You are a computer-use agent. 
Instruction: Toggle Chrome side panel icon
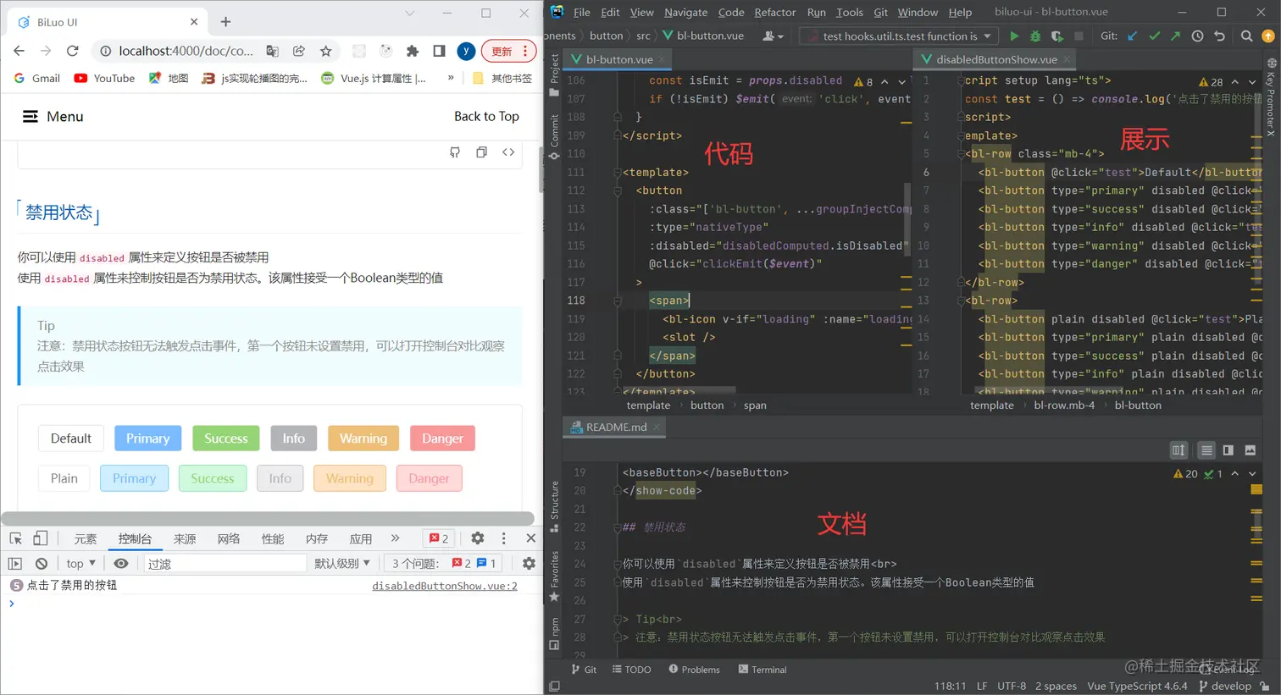(x=439, y=51)
